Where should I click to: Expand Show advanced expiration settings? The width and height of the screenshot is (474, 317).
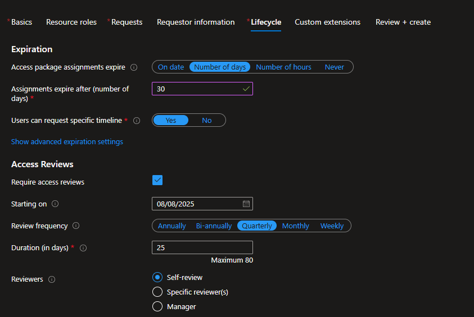point(67,142)
